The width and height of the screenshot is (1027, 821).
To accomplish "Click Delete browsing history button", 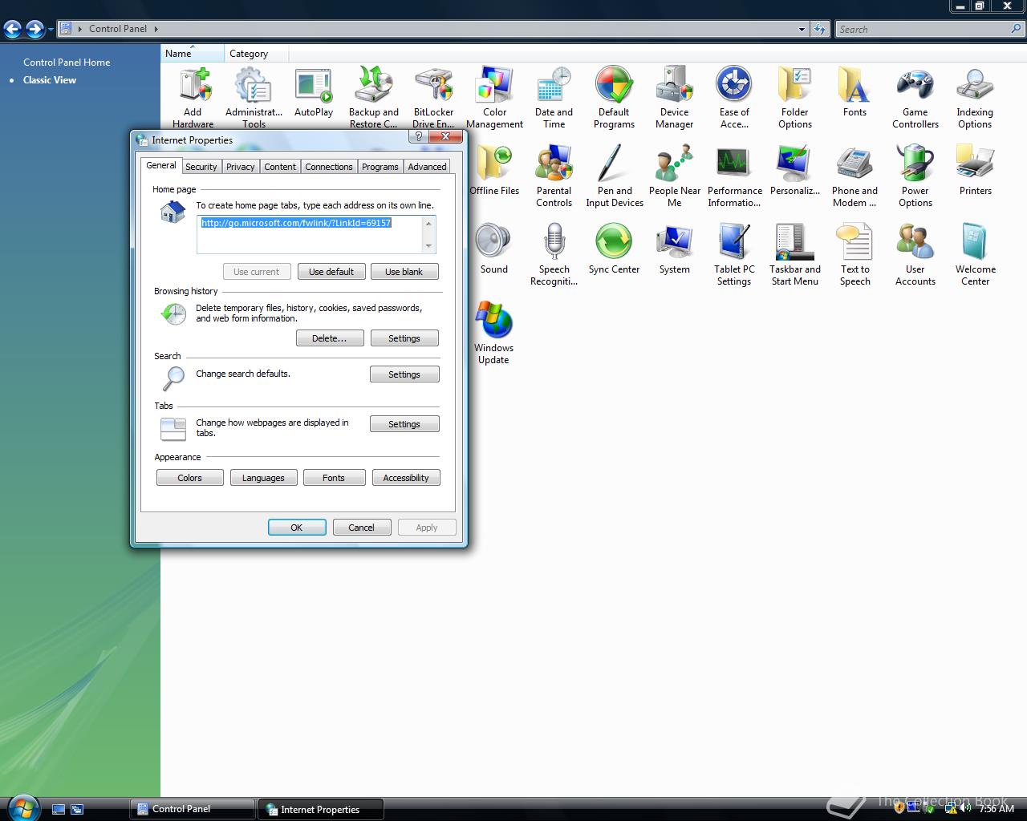I will coord(330,338).
